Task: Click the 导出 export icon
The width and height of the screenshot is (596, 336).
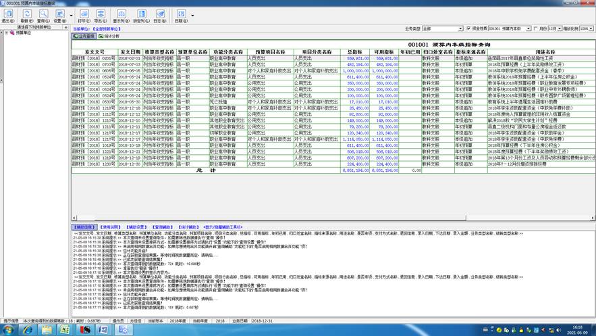Action: 101,16
